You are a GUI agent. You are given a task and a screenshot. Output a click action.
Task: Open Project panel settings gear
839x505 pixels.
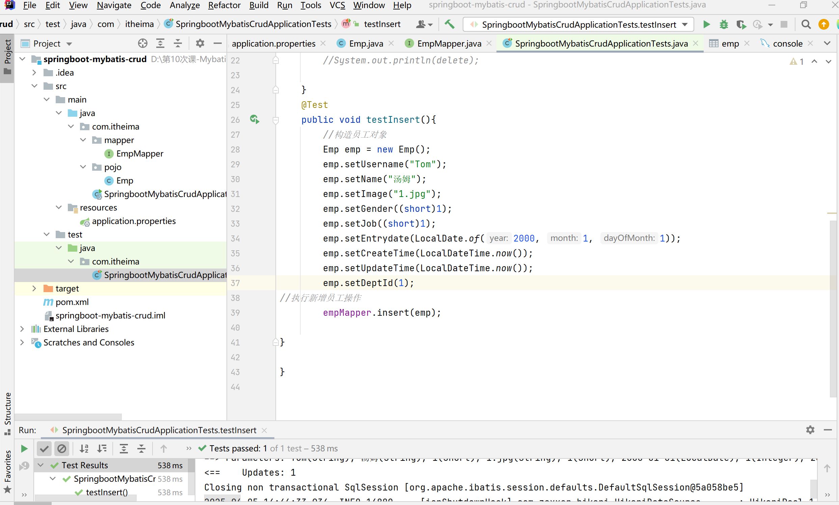pyautogui.click(x=200, y=44)
